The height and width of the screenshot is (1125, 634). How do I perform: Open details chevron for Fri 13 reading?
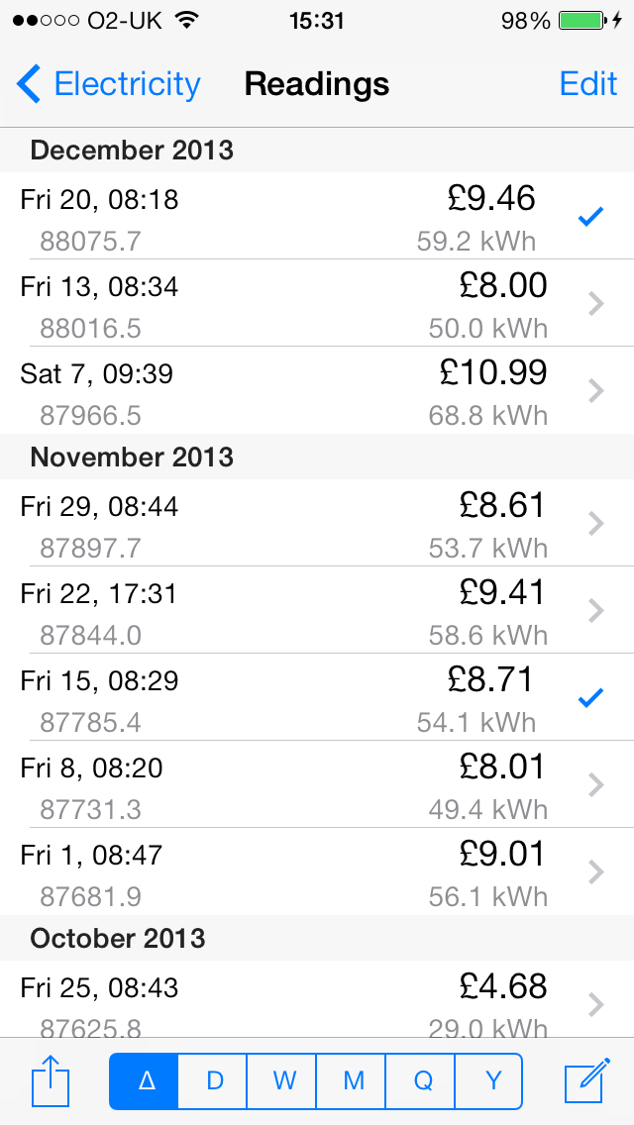[595, 304]
